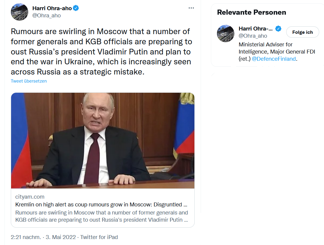The width and height of the screenshot is (324, 245).
Task: Click the verified badge in Relevante Personen card
Action: click(278, 29)
